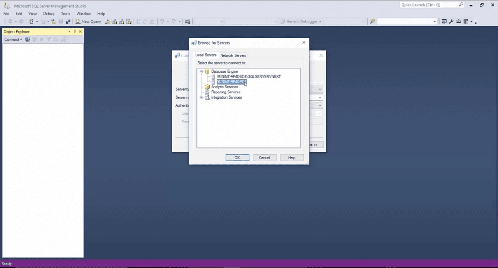Click the Save All toolbar icon
498x268 pixels.
coord(68,22)
